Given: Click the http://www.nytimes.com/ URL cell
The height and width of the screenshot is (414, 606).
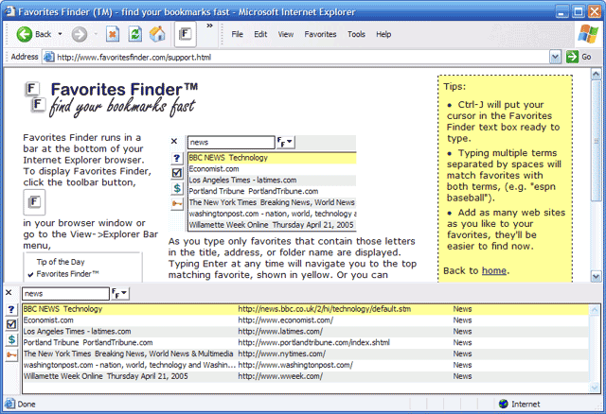Looking at the screenshot, I should coord(282,354).
